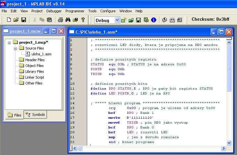Click the editor vertical scrollbar thumb
The width and height of the screenshot is (237, 155).
click(x=229, y=68)
